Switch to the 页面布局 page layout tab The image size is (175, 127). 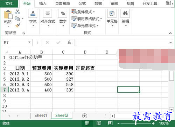pos(63,3)
